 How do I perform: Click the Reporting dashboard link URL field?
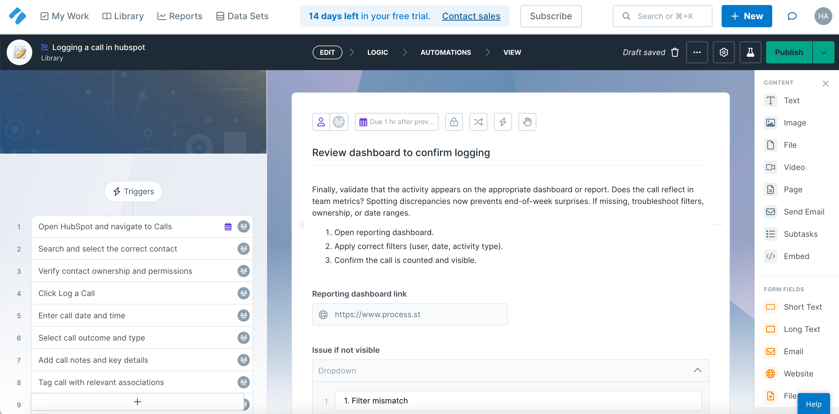[410, 314]
